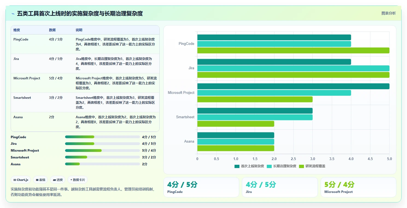Click the Smartsheet progress bar
This screenshot has width=407, height=208.
(x=103, y=157)
